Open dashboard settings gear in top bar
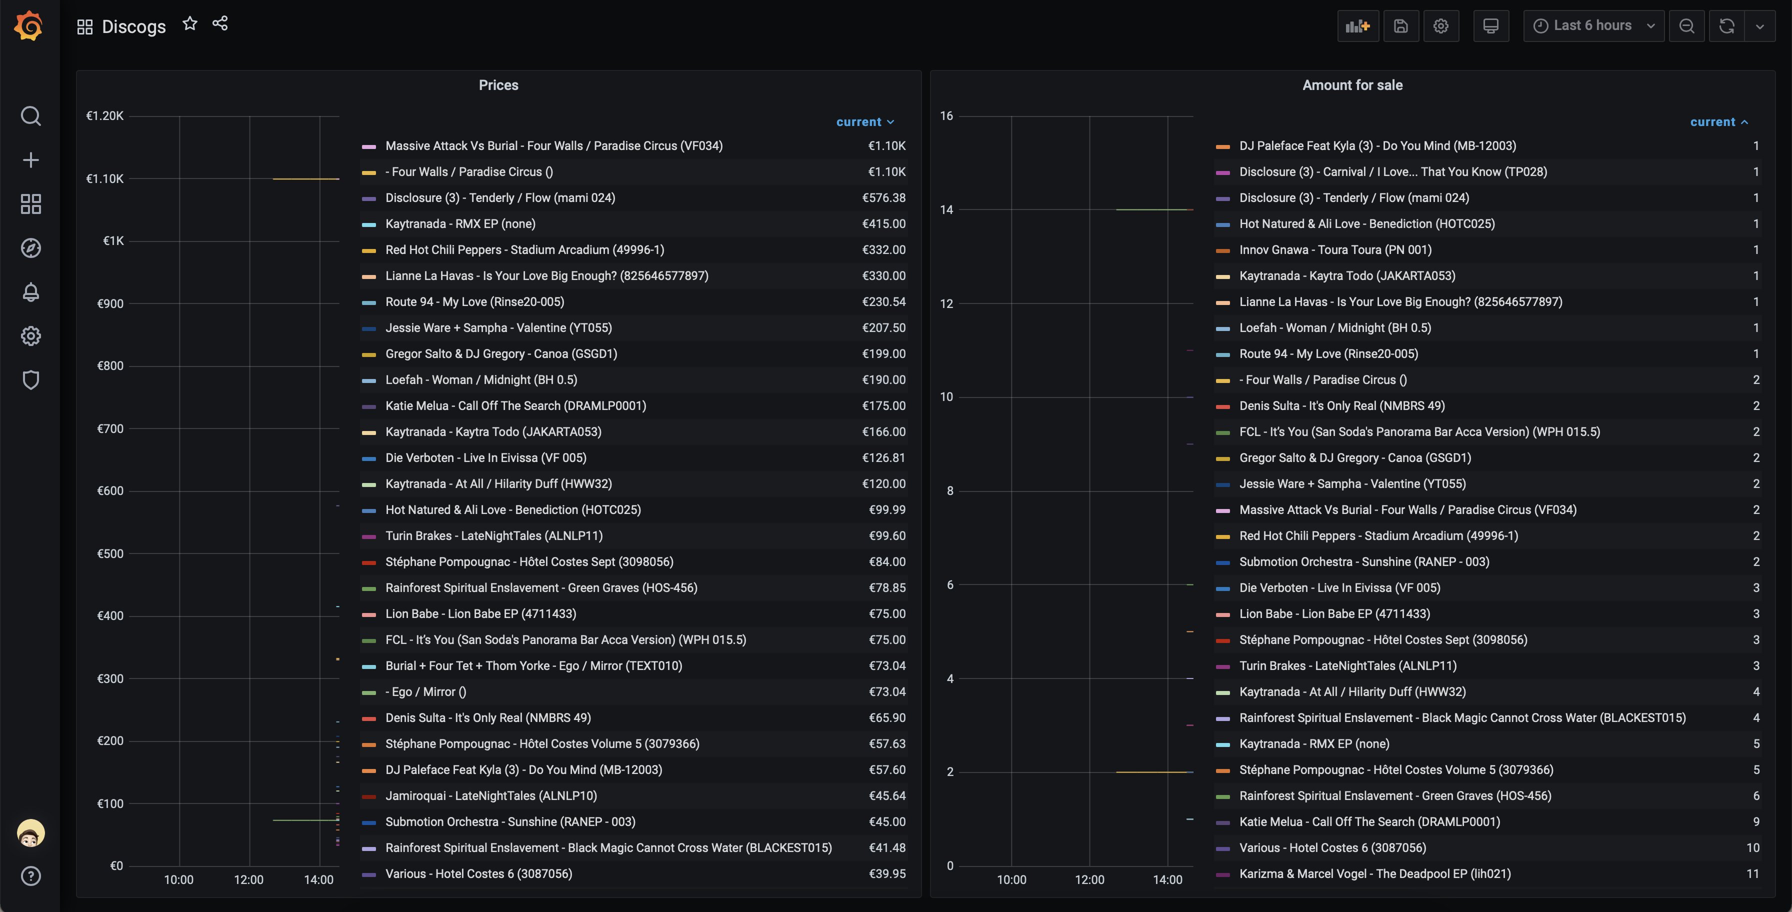 [x=1440, y=26]
